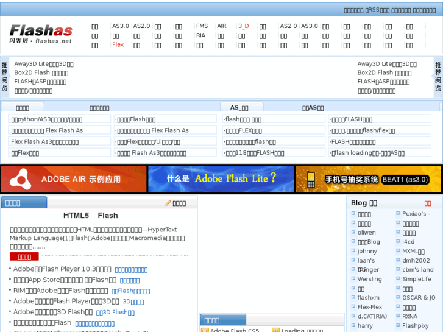
Task: Select the red 3_D navigation link
Action: point(244,26)
